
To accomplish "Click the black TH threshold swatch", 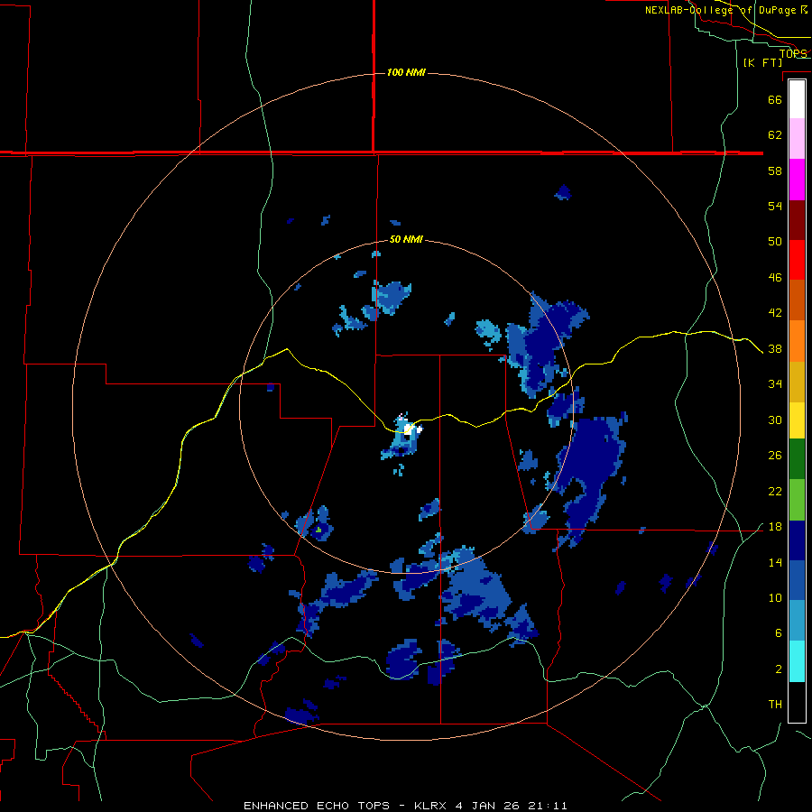I will (797, 702).
